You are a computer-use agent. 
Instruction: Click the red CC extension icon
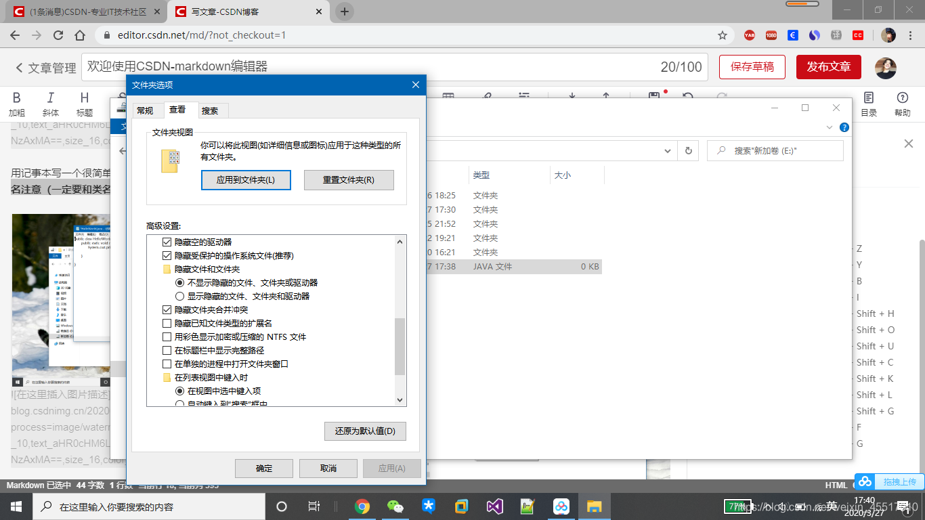(858, 35)
